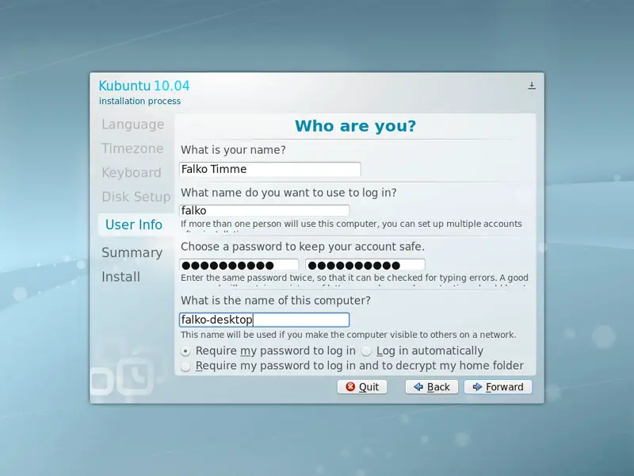Click the "Who are you?" heading
The height and width of the screenshot is (476, 634).
355,126
